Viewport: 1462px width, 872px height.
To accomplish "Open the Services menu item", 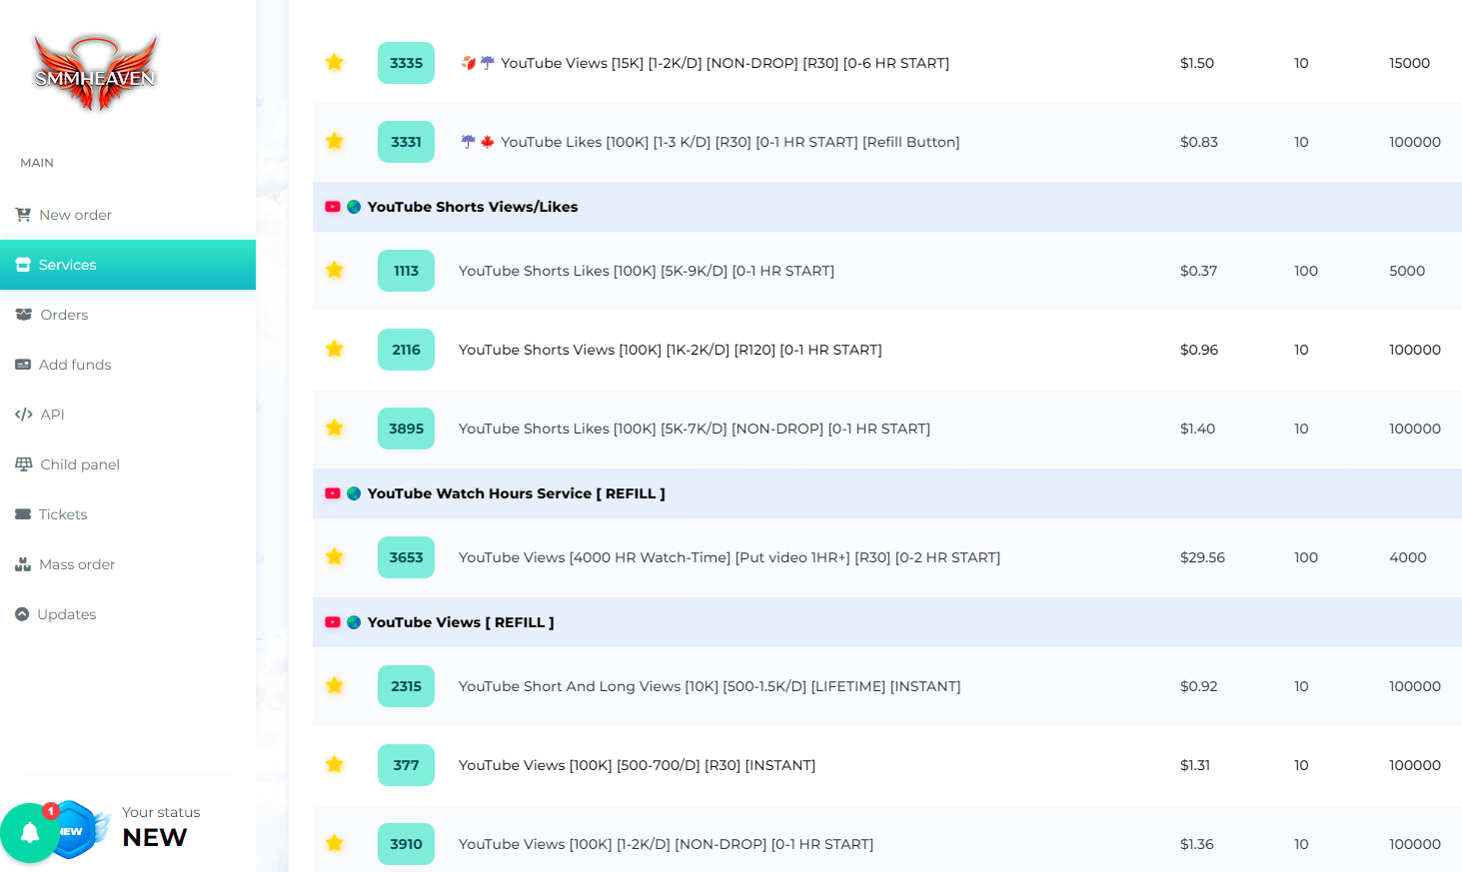I will pos(67,265).
